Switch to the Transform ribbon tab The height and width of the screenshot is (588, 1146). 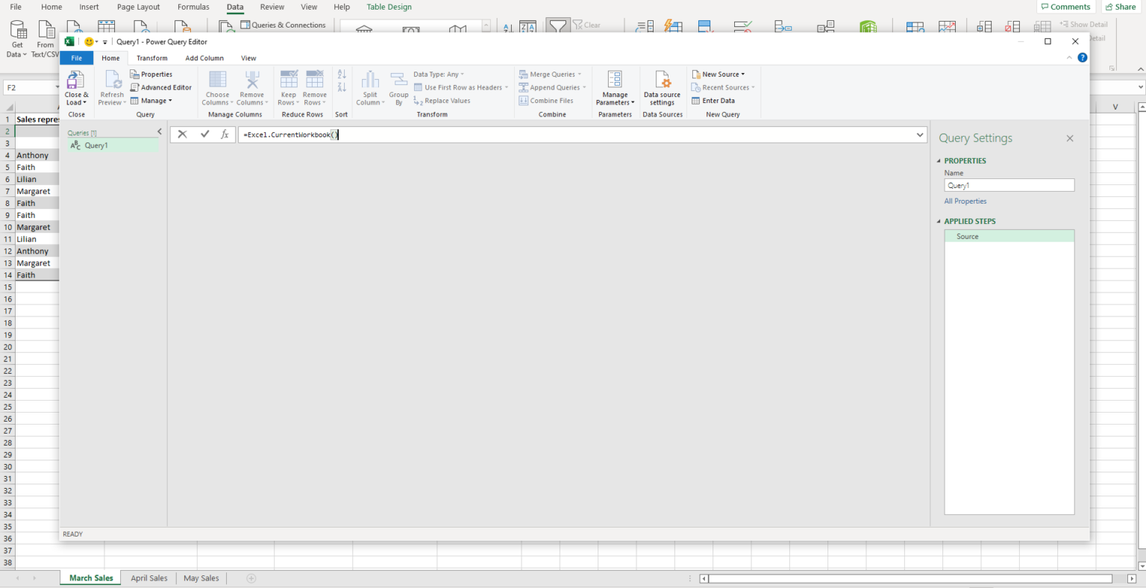click(x=151, y=57)
